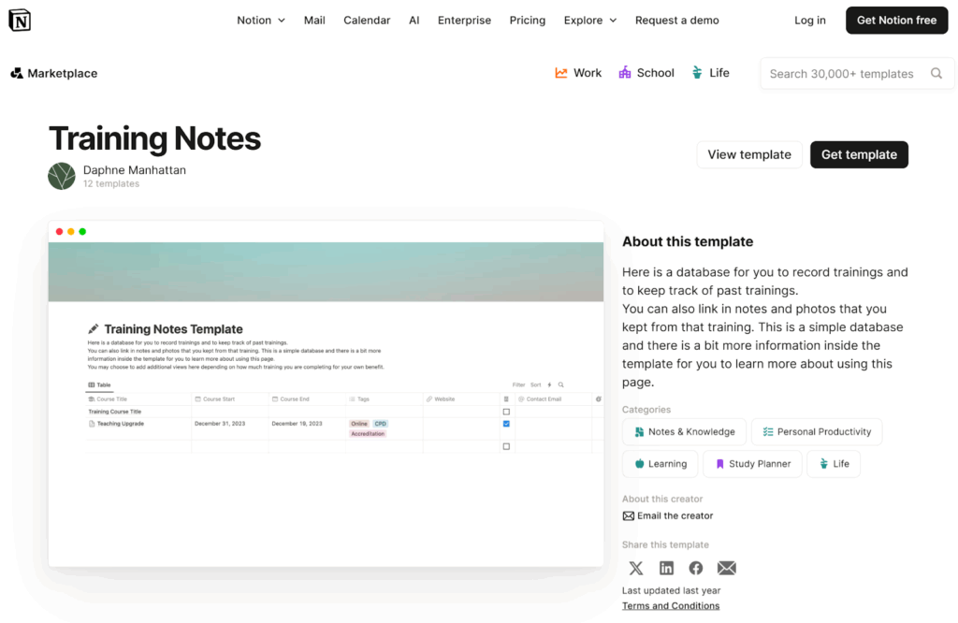
Task: Toggle checkbox in the empty bottom row
Action: click(506, 446)
